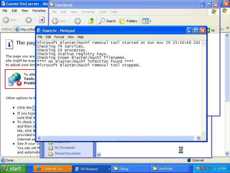This screenshot has width=230, height=173.
Task: Click red security shield tray icon
Action: 203,169
